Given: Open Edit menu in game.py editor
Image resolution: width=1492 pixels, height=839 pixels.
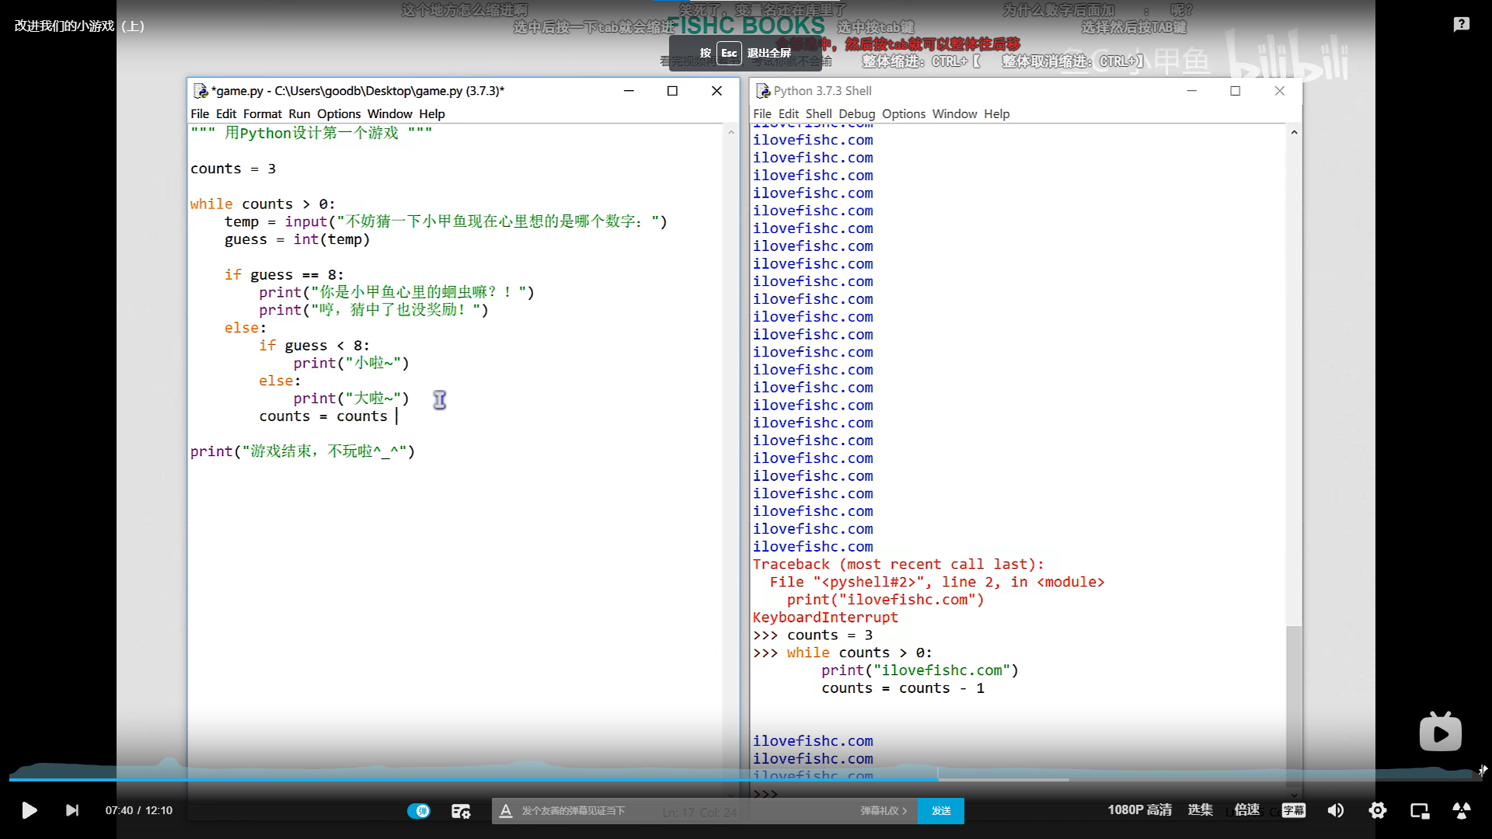Looking at the screenshot, I should pyautogui.click(x=226, y=113).
